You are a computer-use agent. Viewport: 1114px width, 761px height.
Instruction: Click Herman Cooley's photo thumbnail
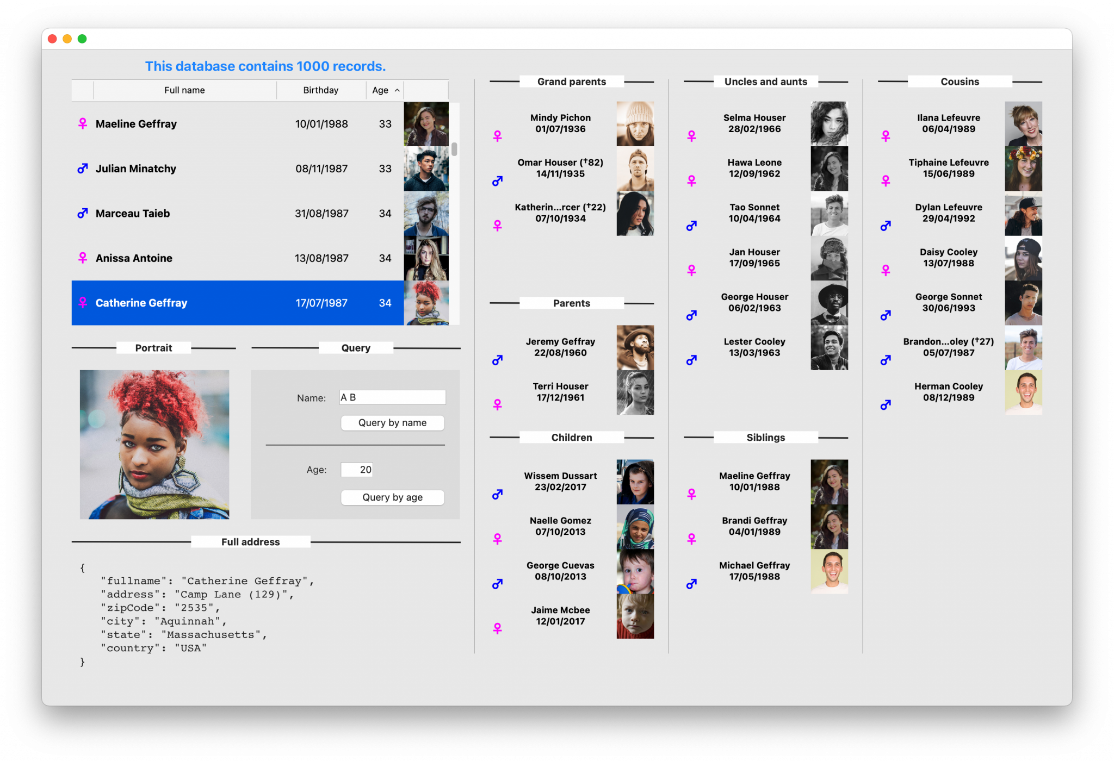1024,392
